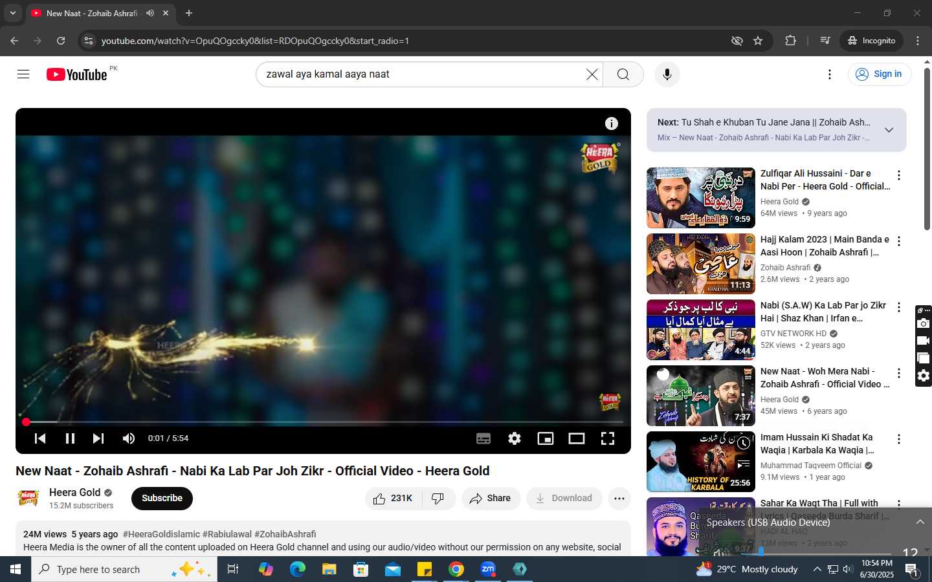Reload the page
The width and height of the screenshot is (932, 582).
click(x=61, y=41)
